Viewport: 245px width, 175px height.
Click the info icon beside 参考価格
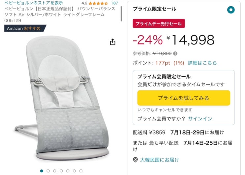[x=175, y=53]
